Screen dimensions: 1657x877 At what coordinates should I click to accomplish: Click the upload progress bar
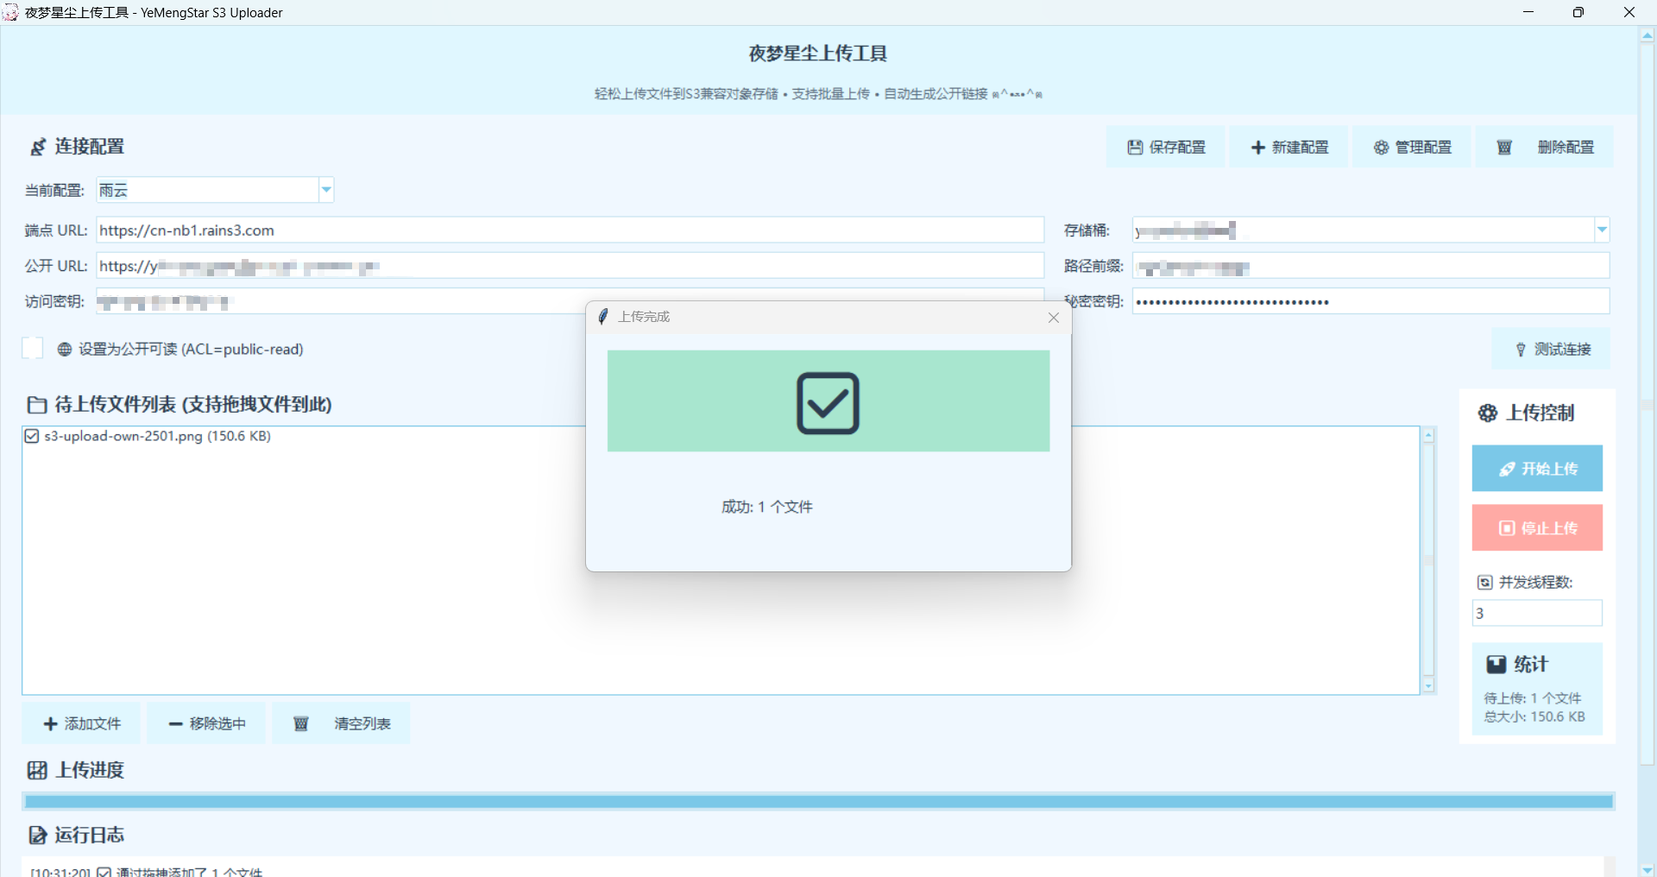point(818,802)
